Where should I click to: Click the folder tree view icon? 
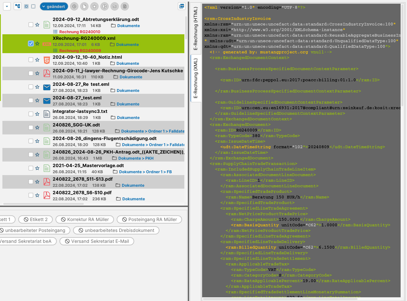click(x=18, y=6)
